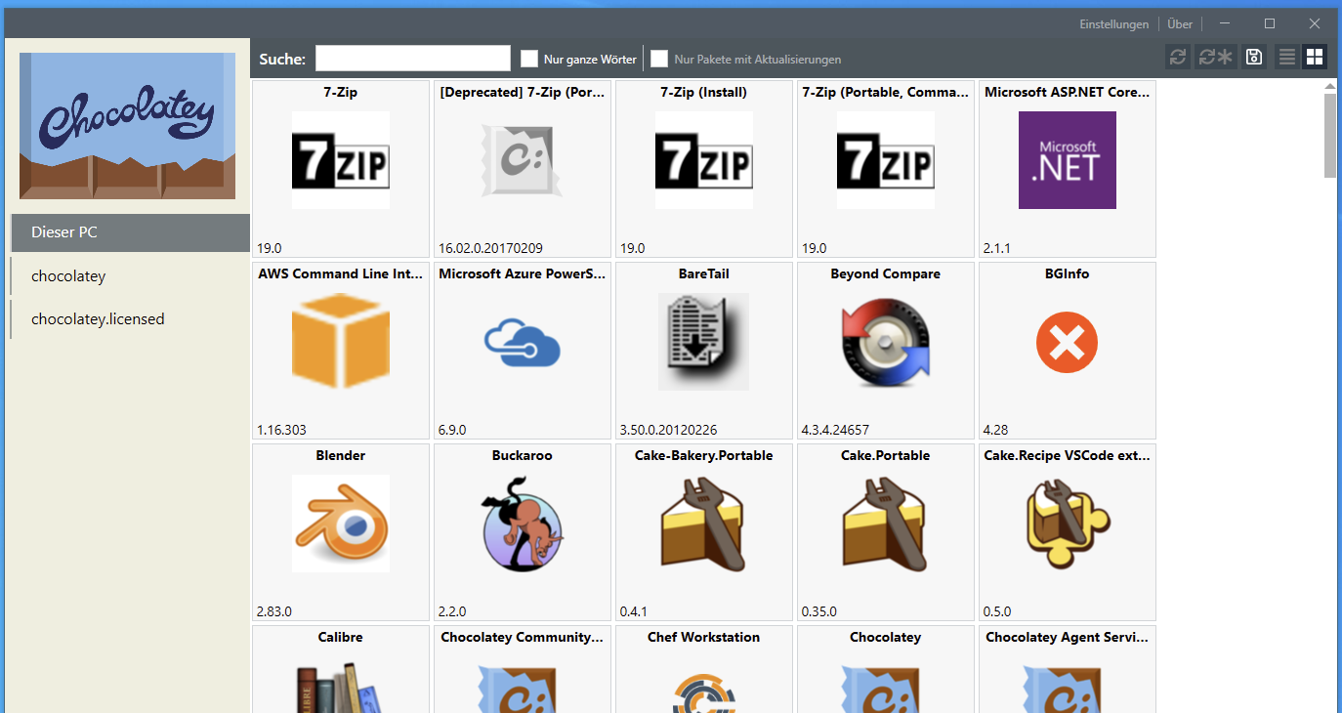Click the 'AWS Command Line Int...' tile title
Image resolution: width=1342 pixels, height=713 pixels.
pyautogui.click(x=341, y=273)
